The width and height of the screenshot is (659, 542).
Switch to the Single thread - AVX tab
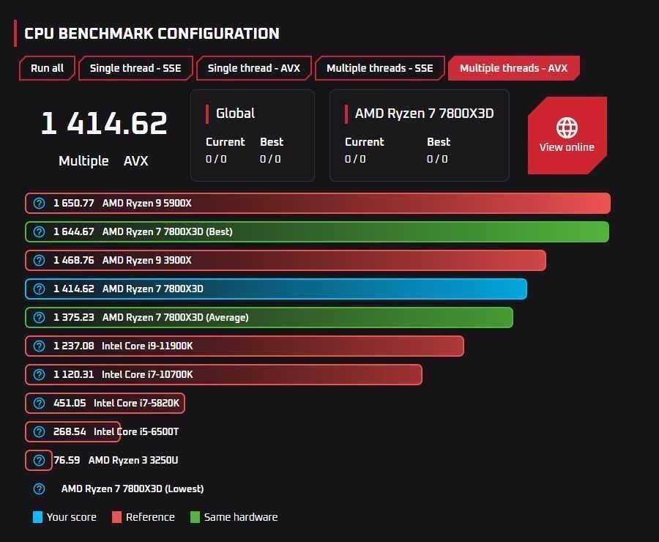coord(254,68)
